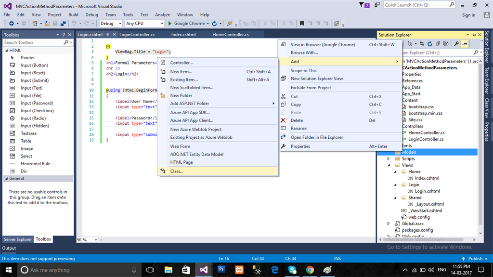Select Class... in the Add submenu

click(x=177, y=171)
